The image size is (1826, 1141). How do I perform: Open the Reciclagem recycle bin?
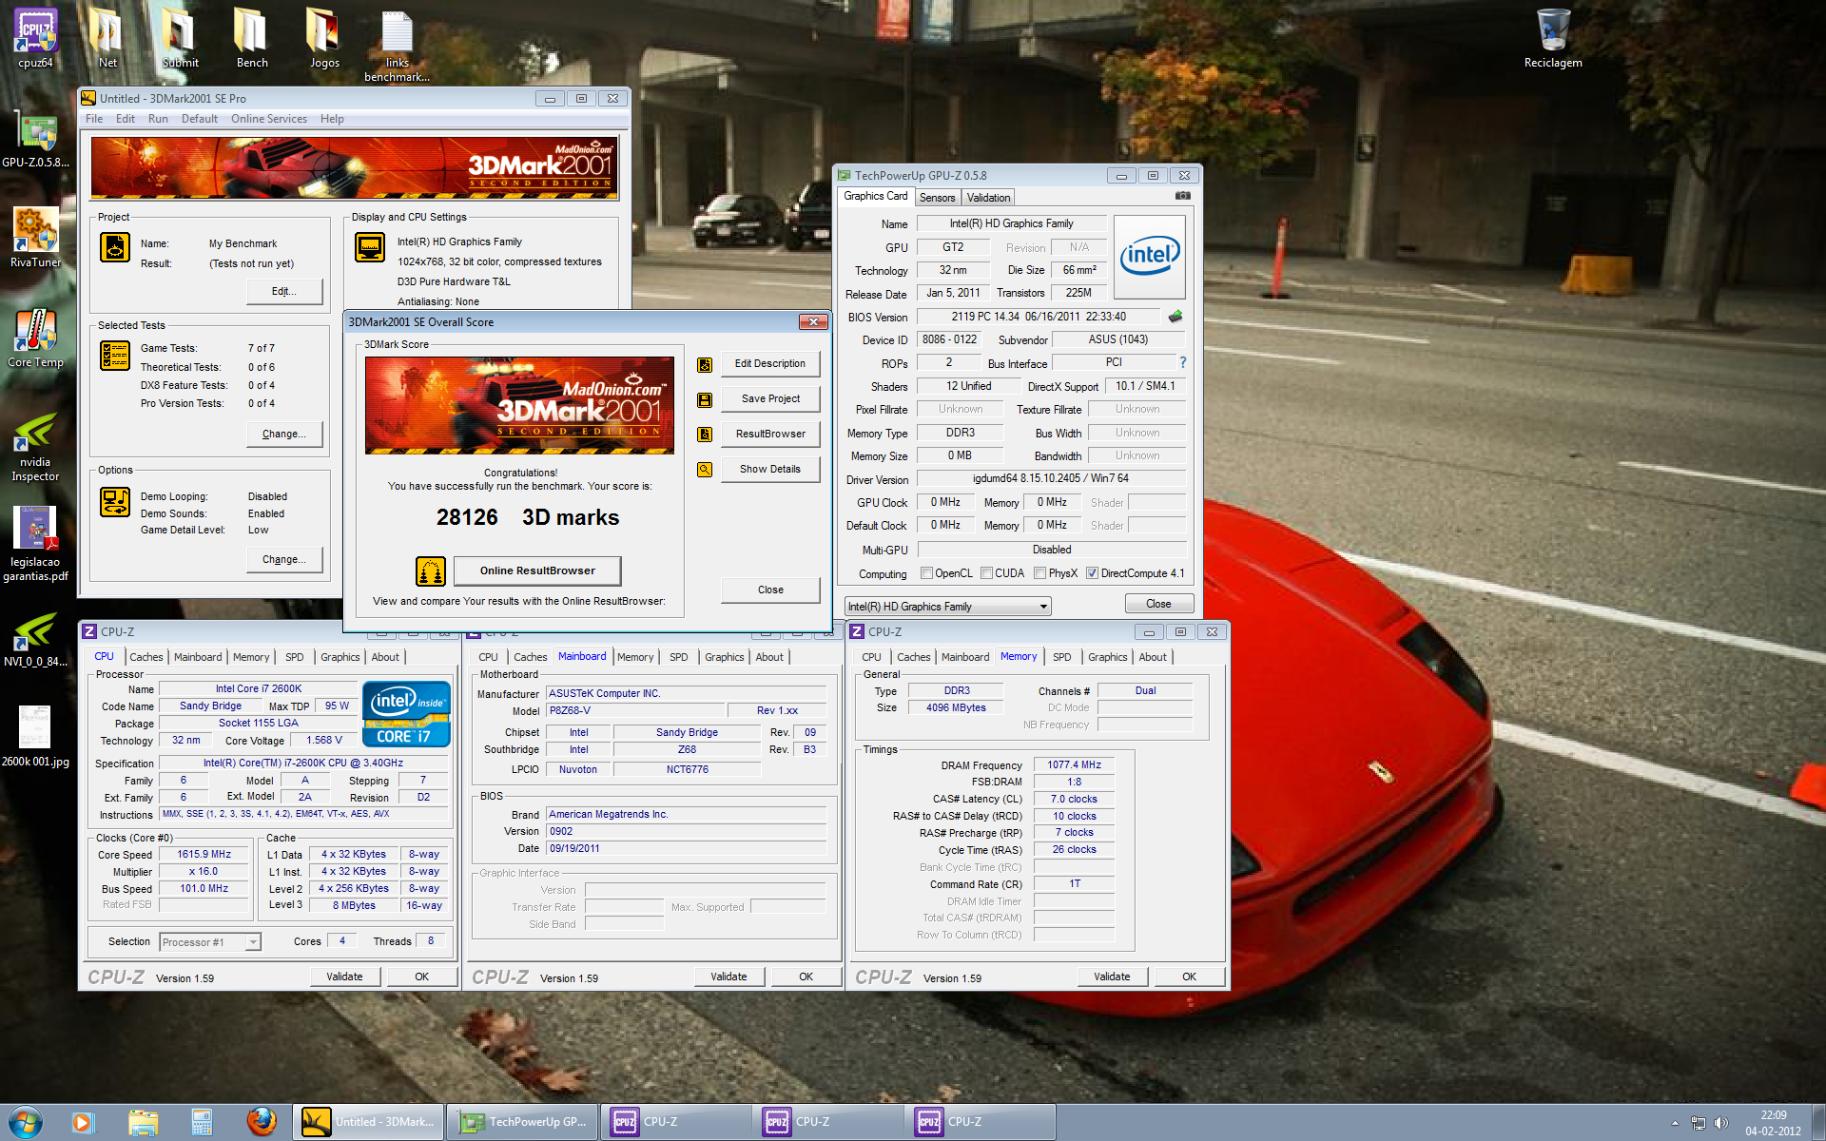pos(1553,39)
